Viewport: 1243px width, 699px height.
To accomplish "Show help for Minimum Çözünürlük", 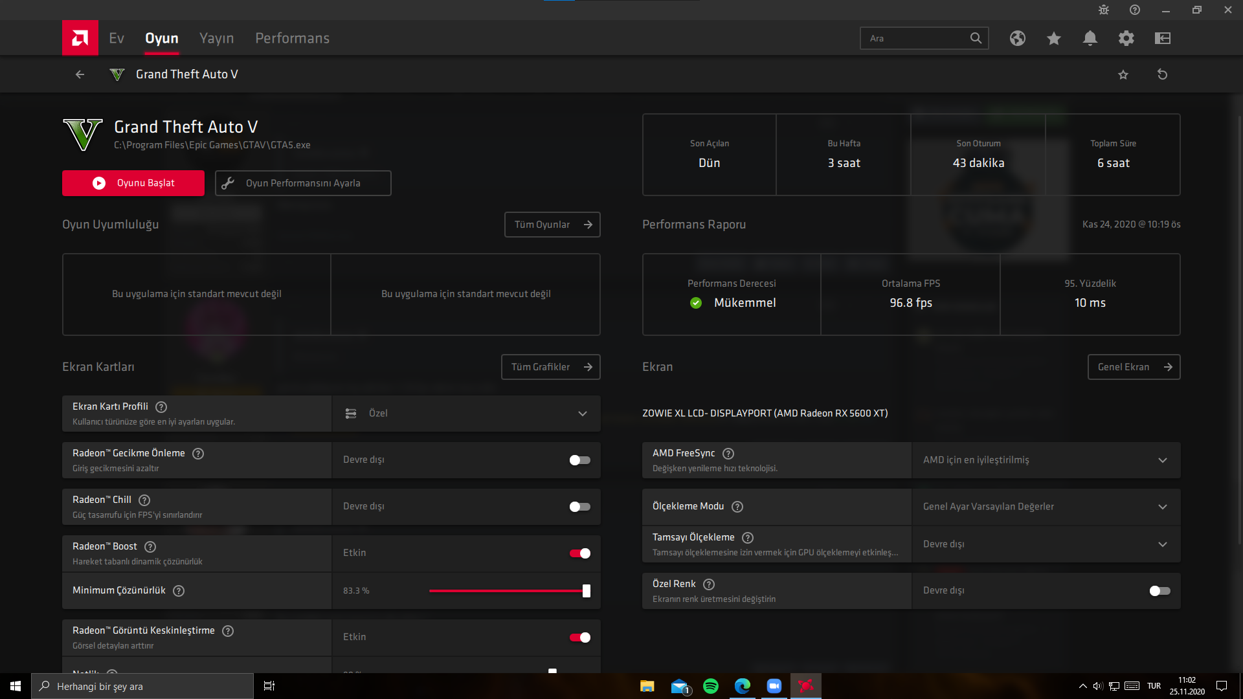I will [179, 591].
